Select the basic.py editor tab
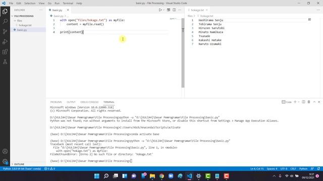 tap(59, 10)
